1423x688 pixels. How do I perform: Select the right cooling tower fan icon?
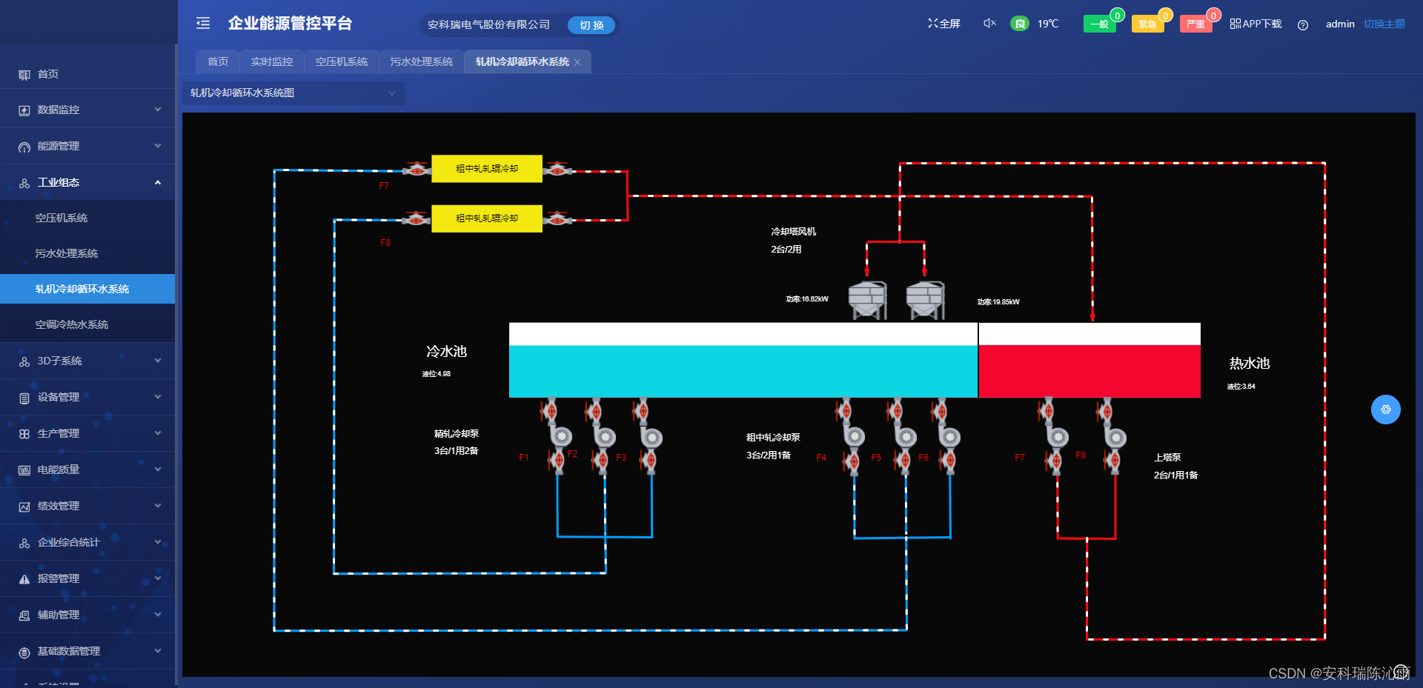coord(926,300)
